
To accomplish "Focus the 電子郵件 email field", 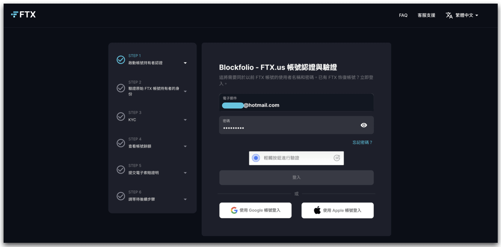I will [x=296, y=103].
